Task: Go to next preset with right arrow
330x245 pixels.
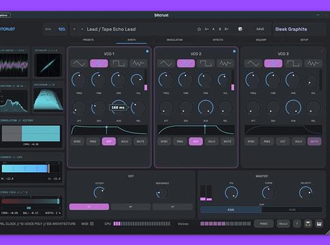Action: pos(82,29)
